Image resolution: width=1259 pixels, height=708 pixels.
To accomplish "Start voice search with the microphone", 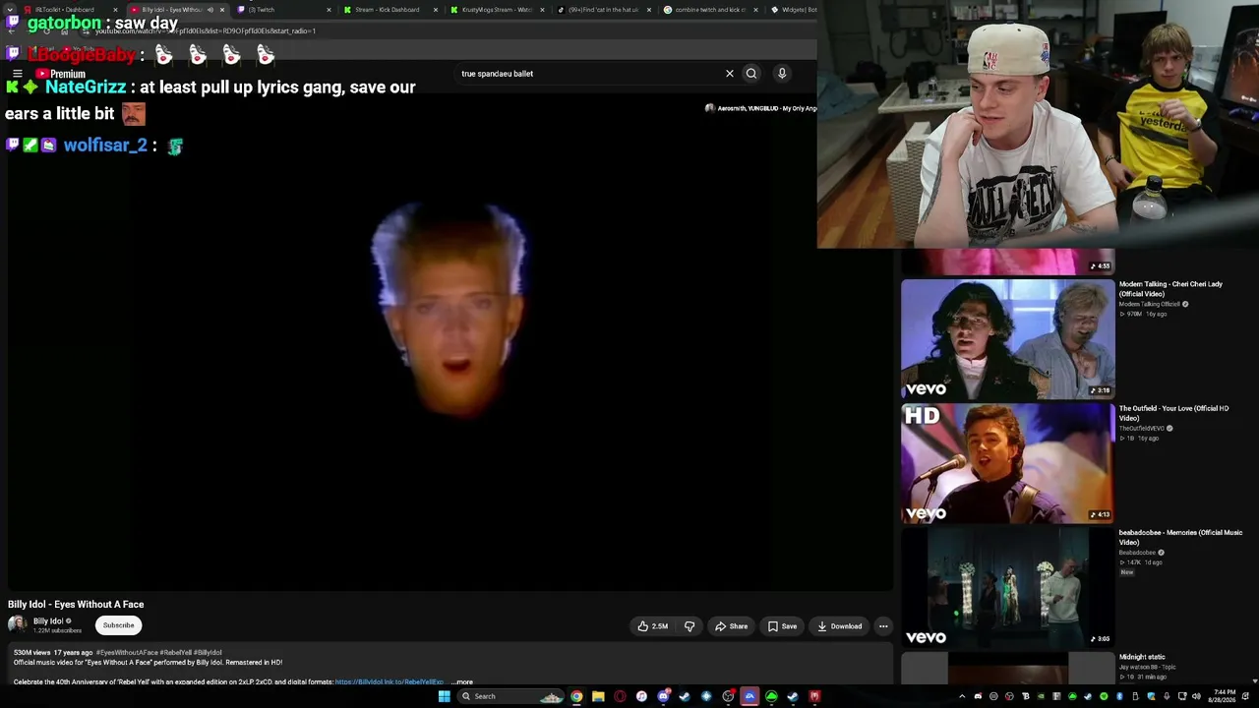I will [782, 74].
